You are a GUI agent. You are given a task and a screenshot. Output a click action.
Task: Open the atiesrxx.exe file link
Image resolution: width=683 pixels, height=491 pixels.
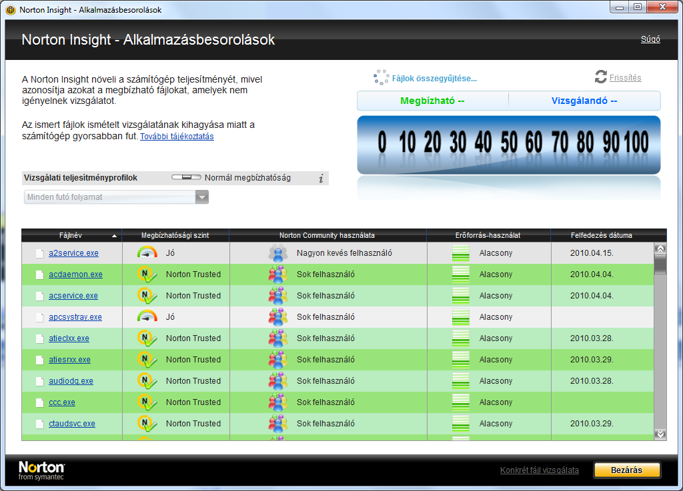tap(69, 360)
